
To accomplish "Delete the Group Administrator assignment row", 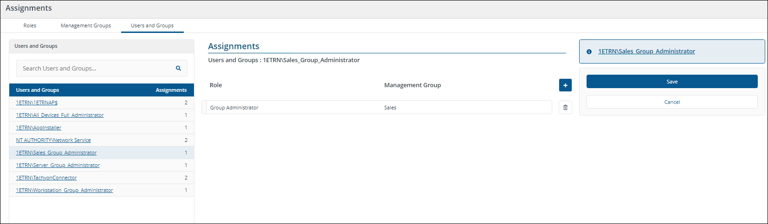I will point(565,108).
